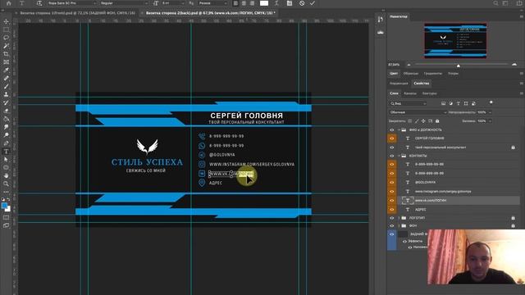
Task: Click the text color swatch in options bar
Action: [x=264, y=3]
